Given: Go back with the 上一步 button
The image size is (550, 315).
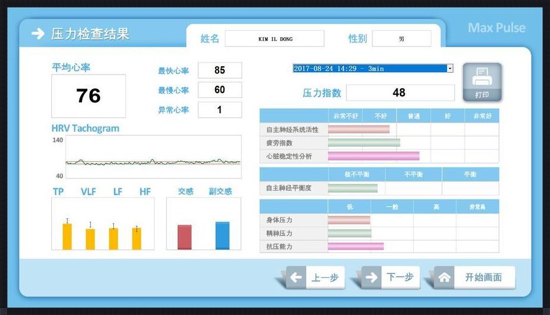Looking at the screenshot, I should 315,278.
